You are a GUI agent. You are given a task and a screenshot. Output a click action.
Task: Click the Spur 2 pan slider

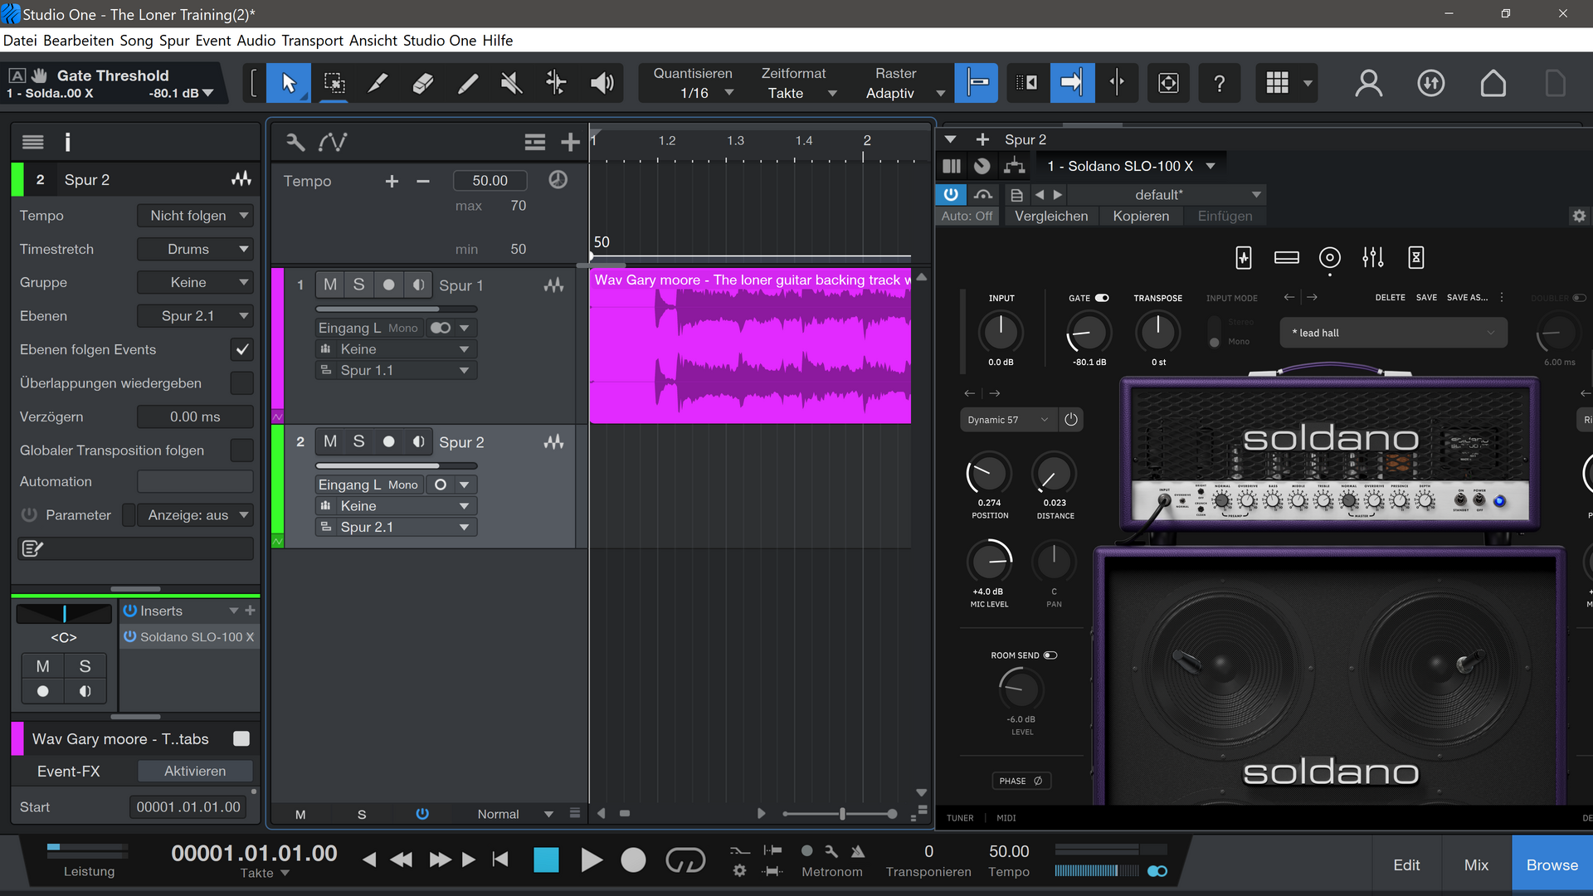[x=64, y=613]
